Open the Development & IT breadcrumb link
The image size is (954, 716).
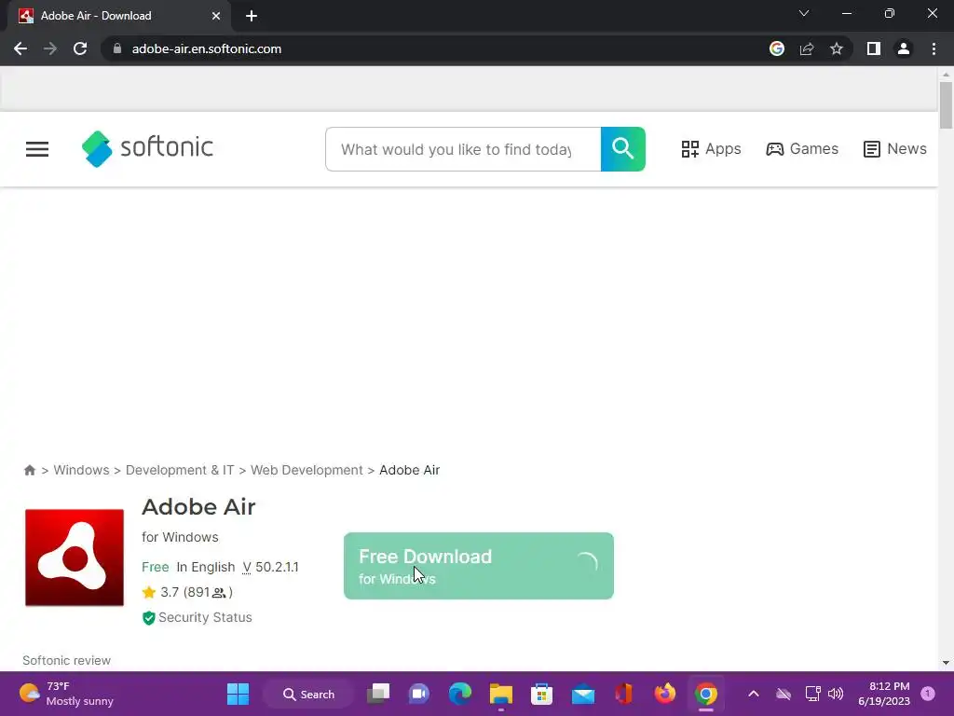point(180,470)
